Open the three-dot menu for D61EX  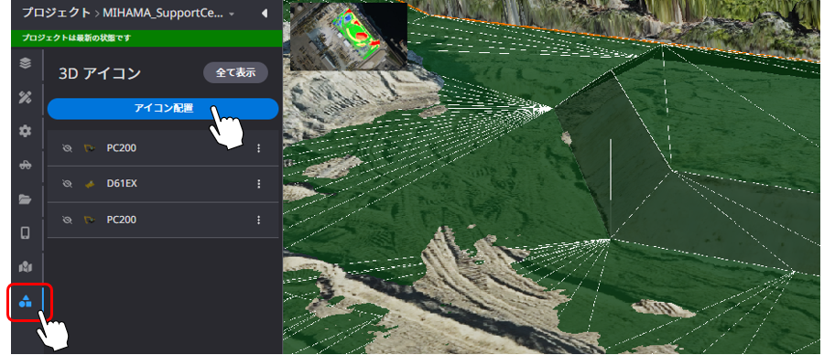(259, 184)
